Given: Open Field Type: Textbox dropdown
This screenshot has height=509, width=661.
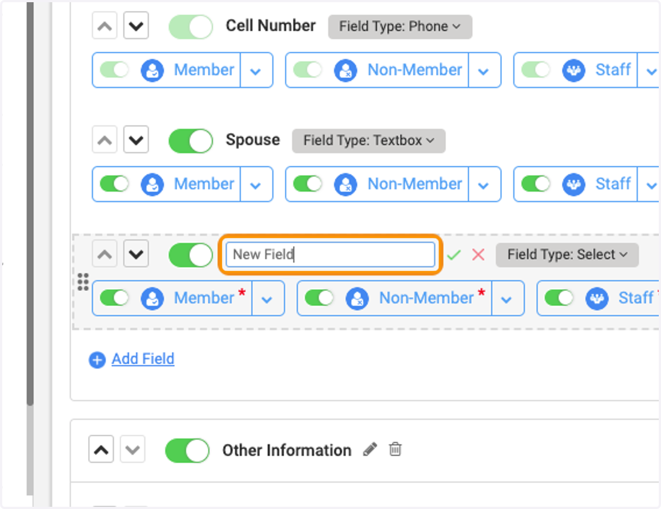Looking at the screenshot, I should pyautogui.click(x=369, y=140).
